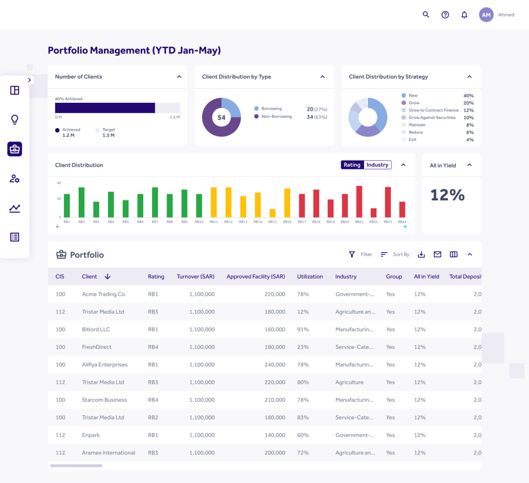Image resolution: width=529 pixels, height=483 pixels.
Task: Select the lightbulb insights icon in sidebar
Action: [x=14, y=120]
